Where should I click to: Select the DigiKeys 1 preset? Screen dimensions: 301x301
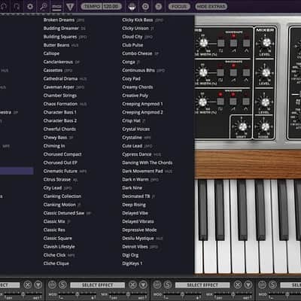(x=132, y=263)
